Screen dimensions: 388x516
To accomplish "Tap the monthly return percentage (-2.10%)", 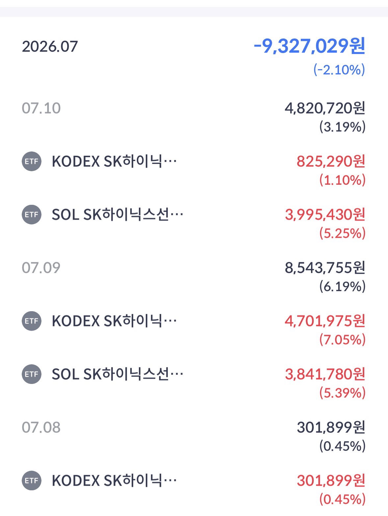I will coord(339,70).
